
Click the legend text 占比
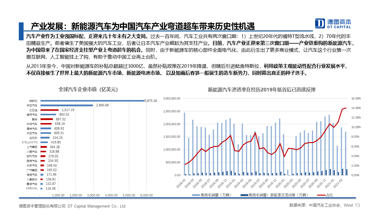[329, 195]
